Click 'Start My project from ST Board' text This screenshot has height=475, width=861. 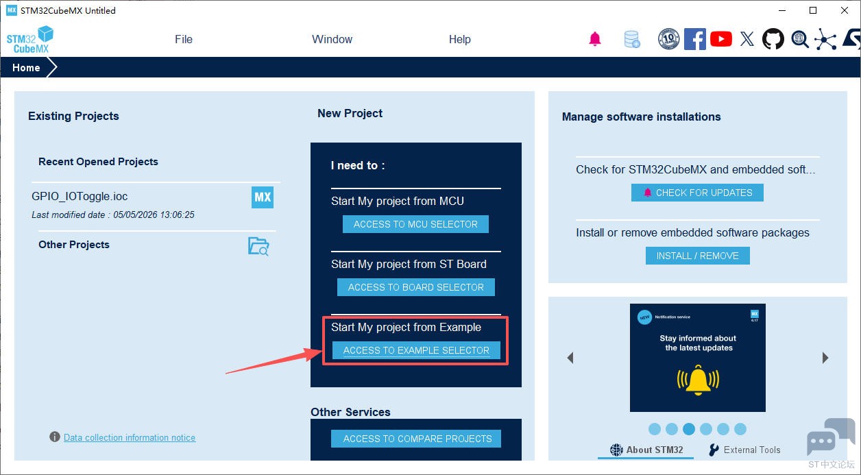coord(409,264)
